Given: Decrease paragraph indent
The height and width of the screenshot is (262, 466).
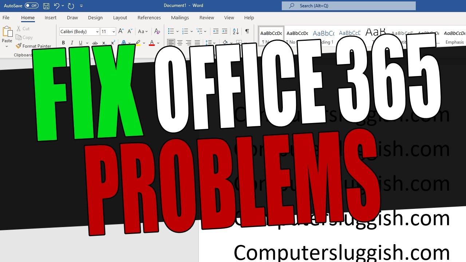Looking at the screenshot, I should pos(216,32).
